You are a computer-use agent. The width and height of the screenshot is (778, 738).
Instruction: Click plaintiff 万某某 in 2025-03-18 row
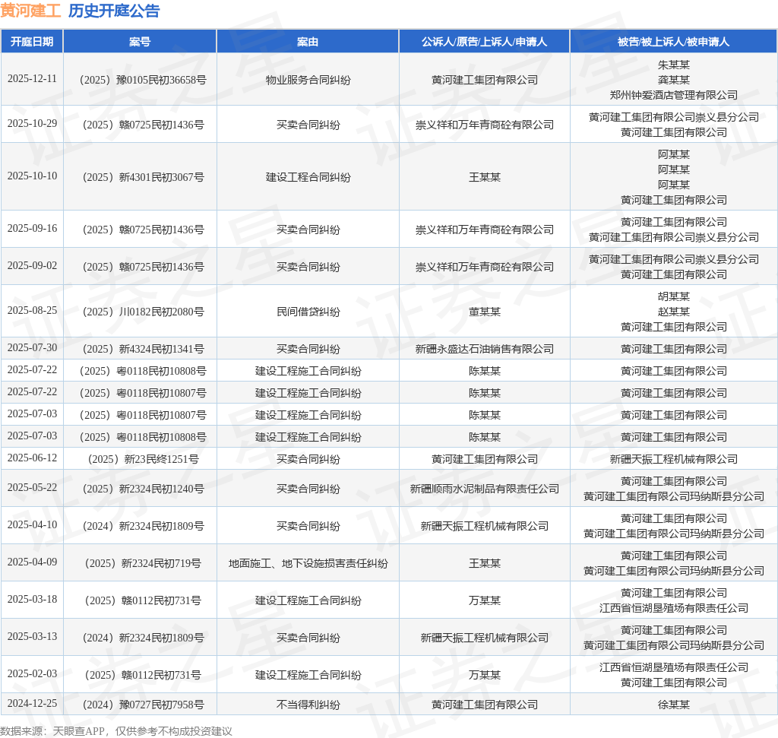click(x=484, y=600)
